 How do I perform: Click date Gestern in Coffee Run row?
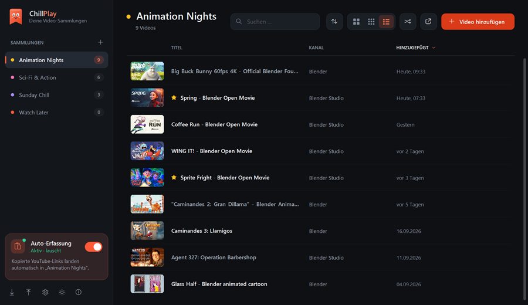[405, 124]
